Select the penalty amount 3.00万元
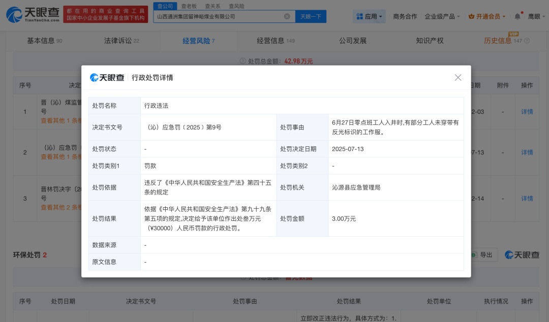549x322 pixels. (x=344, y=218)
